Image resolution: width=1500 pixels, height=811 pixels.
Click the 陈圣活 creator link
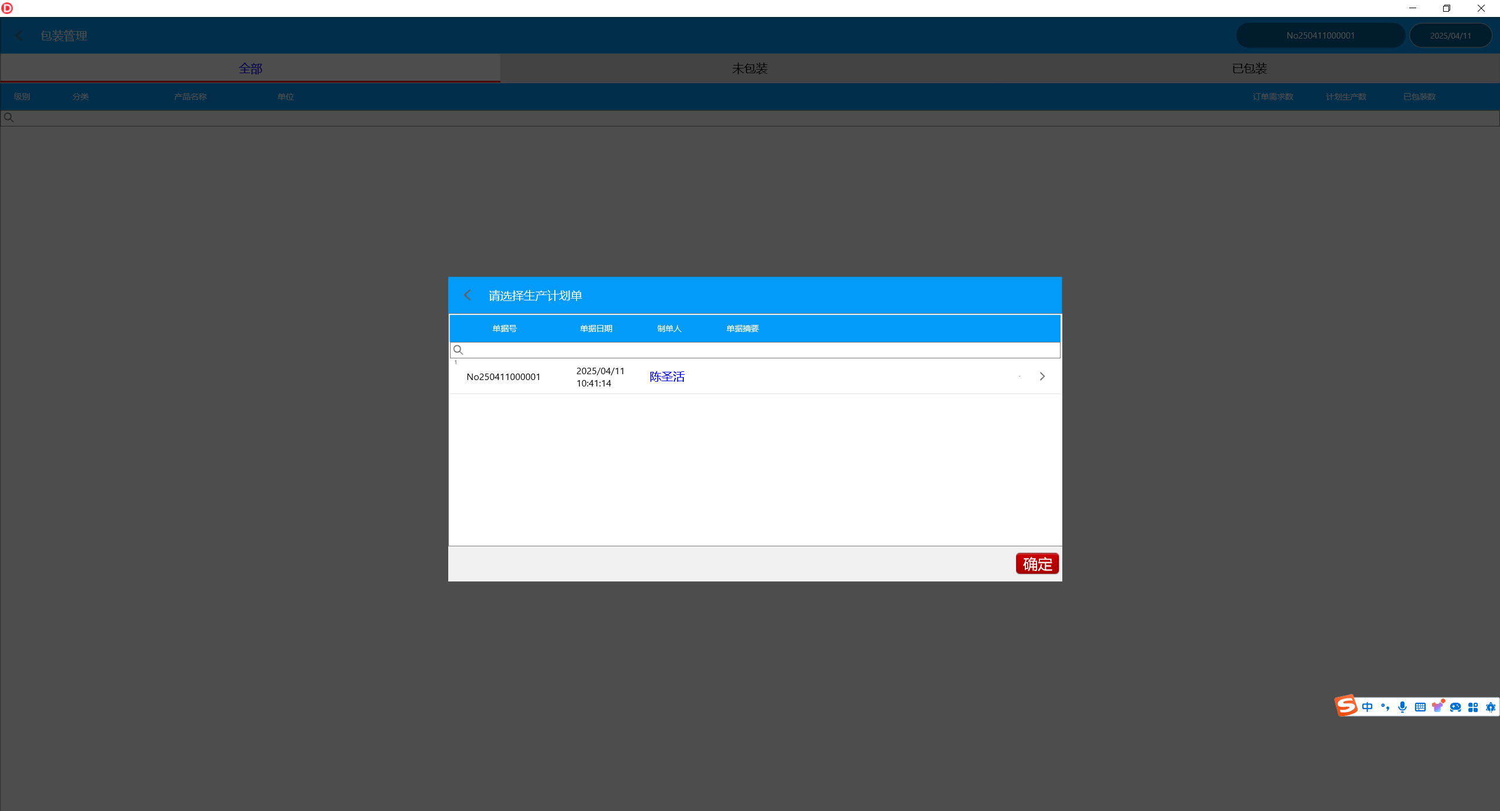(667, 377)
